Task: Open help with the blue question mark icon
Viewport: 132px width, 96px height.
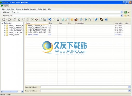Action: tap(106, 19)
